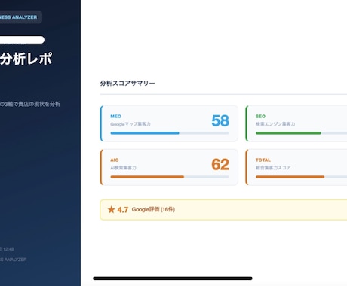
Task: Click the AIO score value 62
Action: pos(220,165)
